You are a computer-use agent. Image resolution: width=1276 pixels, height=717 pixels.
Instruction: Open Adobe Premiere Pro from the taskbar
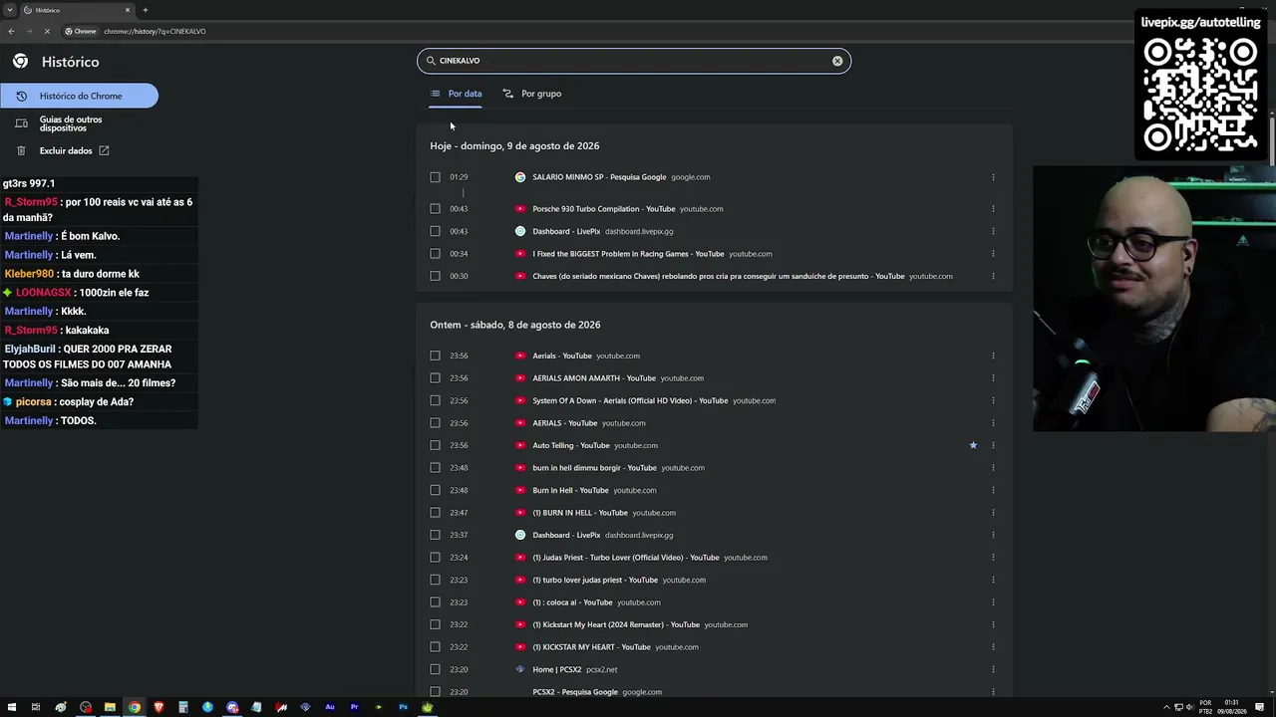coord(354,707)
